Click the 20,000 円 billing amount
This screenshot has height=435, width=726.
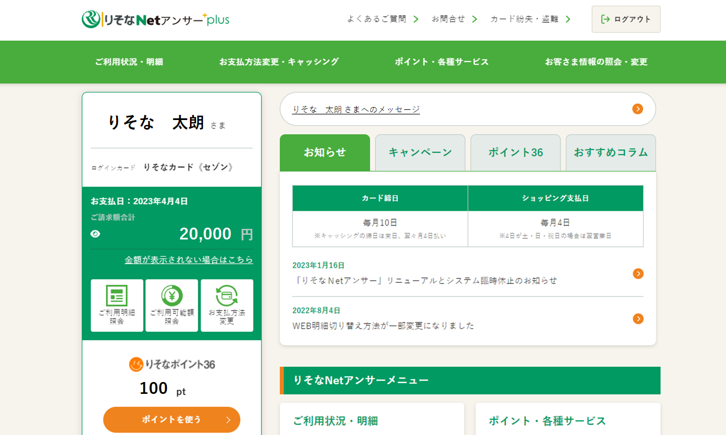pos(216,234)
